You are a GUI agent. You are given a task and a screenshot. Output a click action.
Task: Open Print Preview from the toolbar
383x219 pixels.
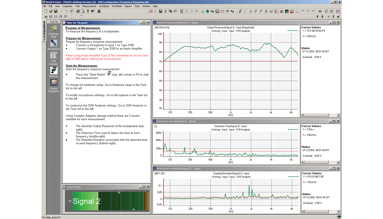point(83,11)
